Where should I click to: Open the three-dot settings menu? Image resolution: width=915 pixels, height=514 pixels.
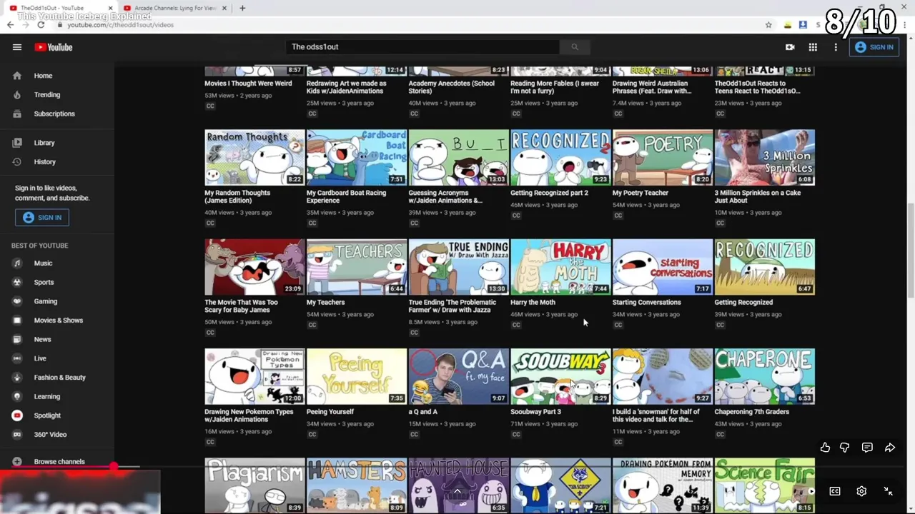pos(836,47)
